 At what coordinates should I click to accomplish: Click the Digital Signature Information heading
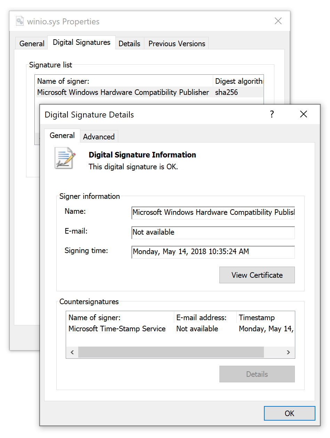pyautogui.click(x=142, y=155)
